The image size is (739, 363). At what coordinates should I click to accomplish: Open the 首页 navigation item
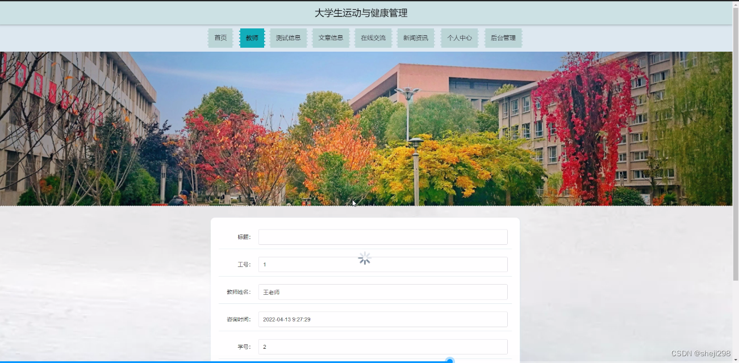(x=220, y=38)
